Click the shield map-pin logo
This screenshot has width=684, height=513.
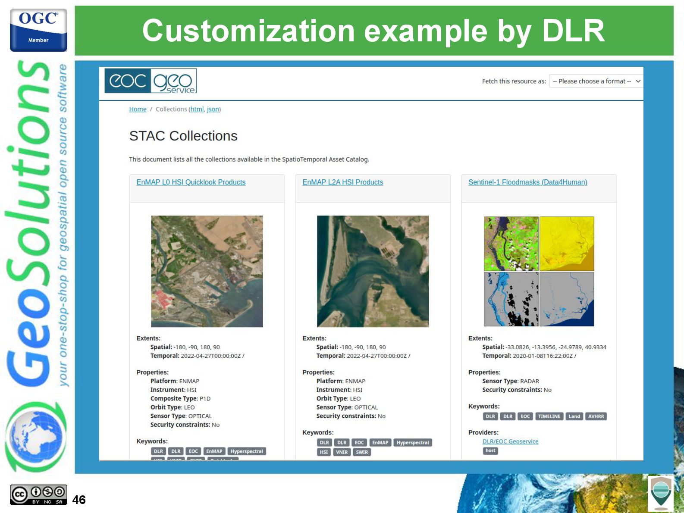coord(661,494)
